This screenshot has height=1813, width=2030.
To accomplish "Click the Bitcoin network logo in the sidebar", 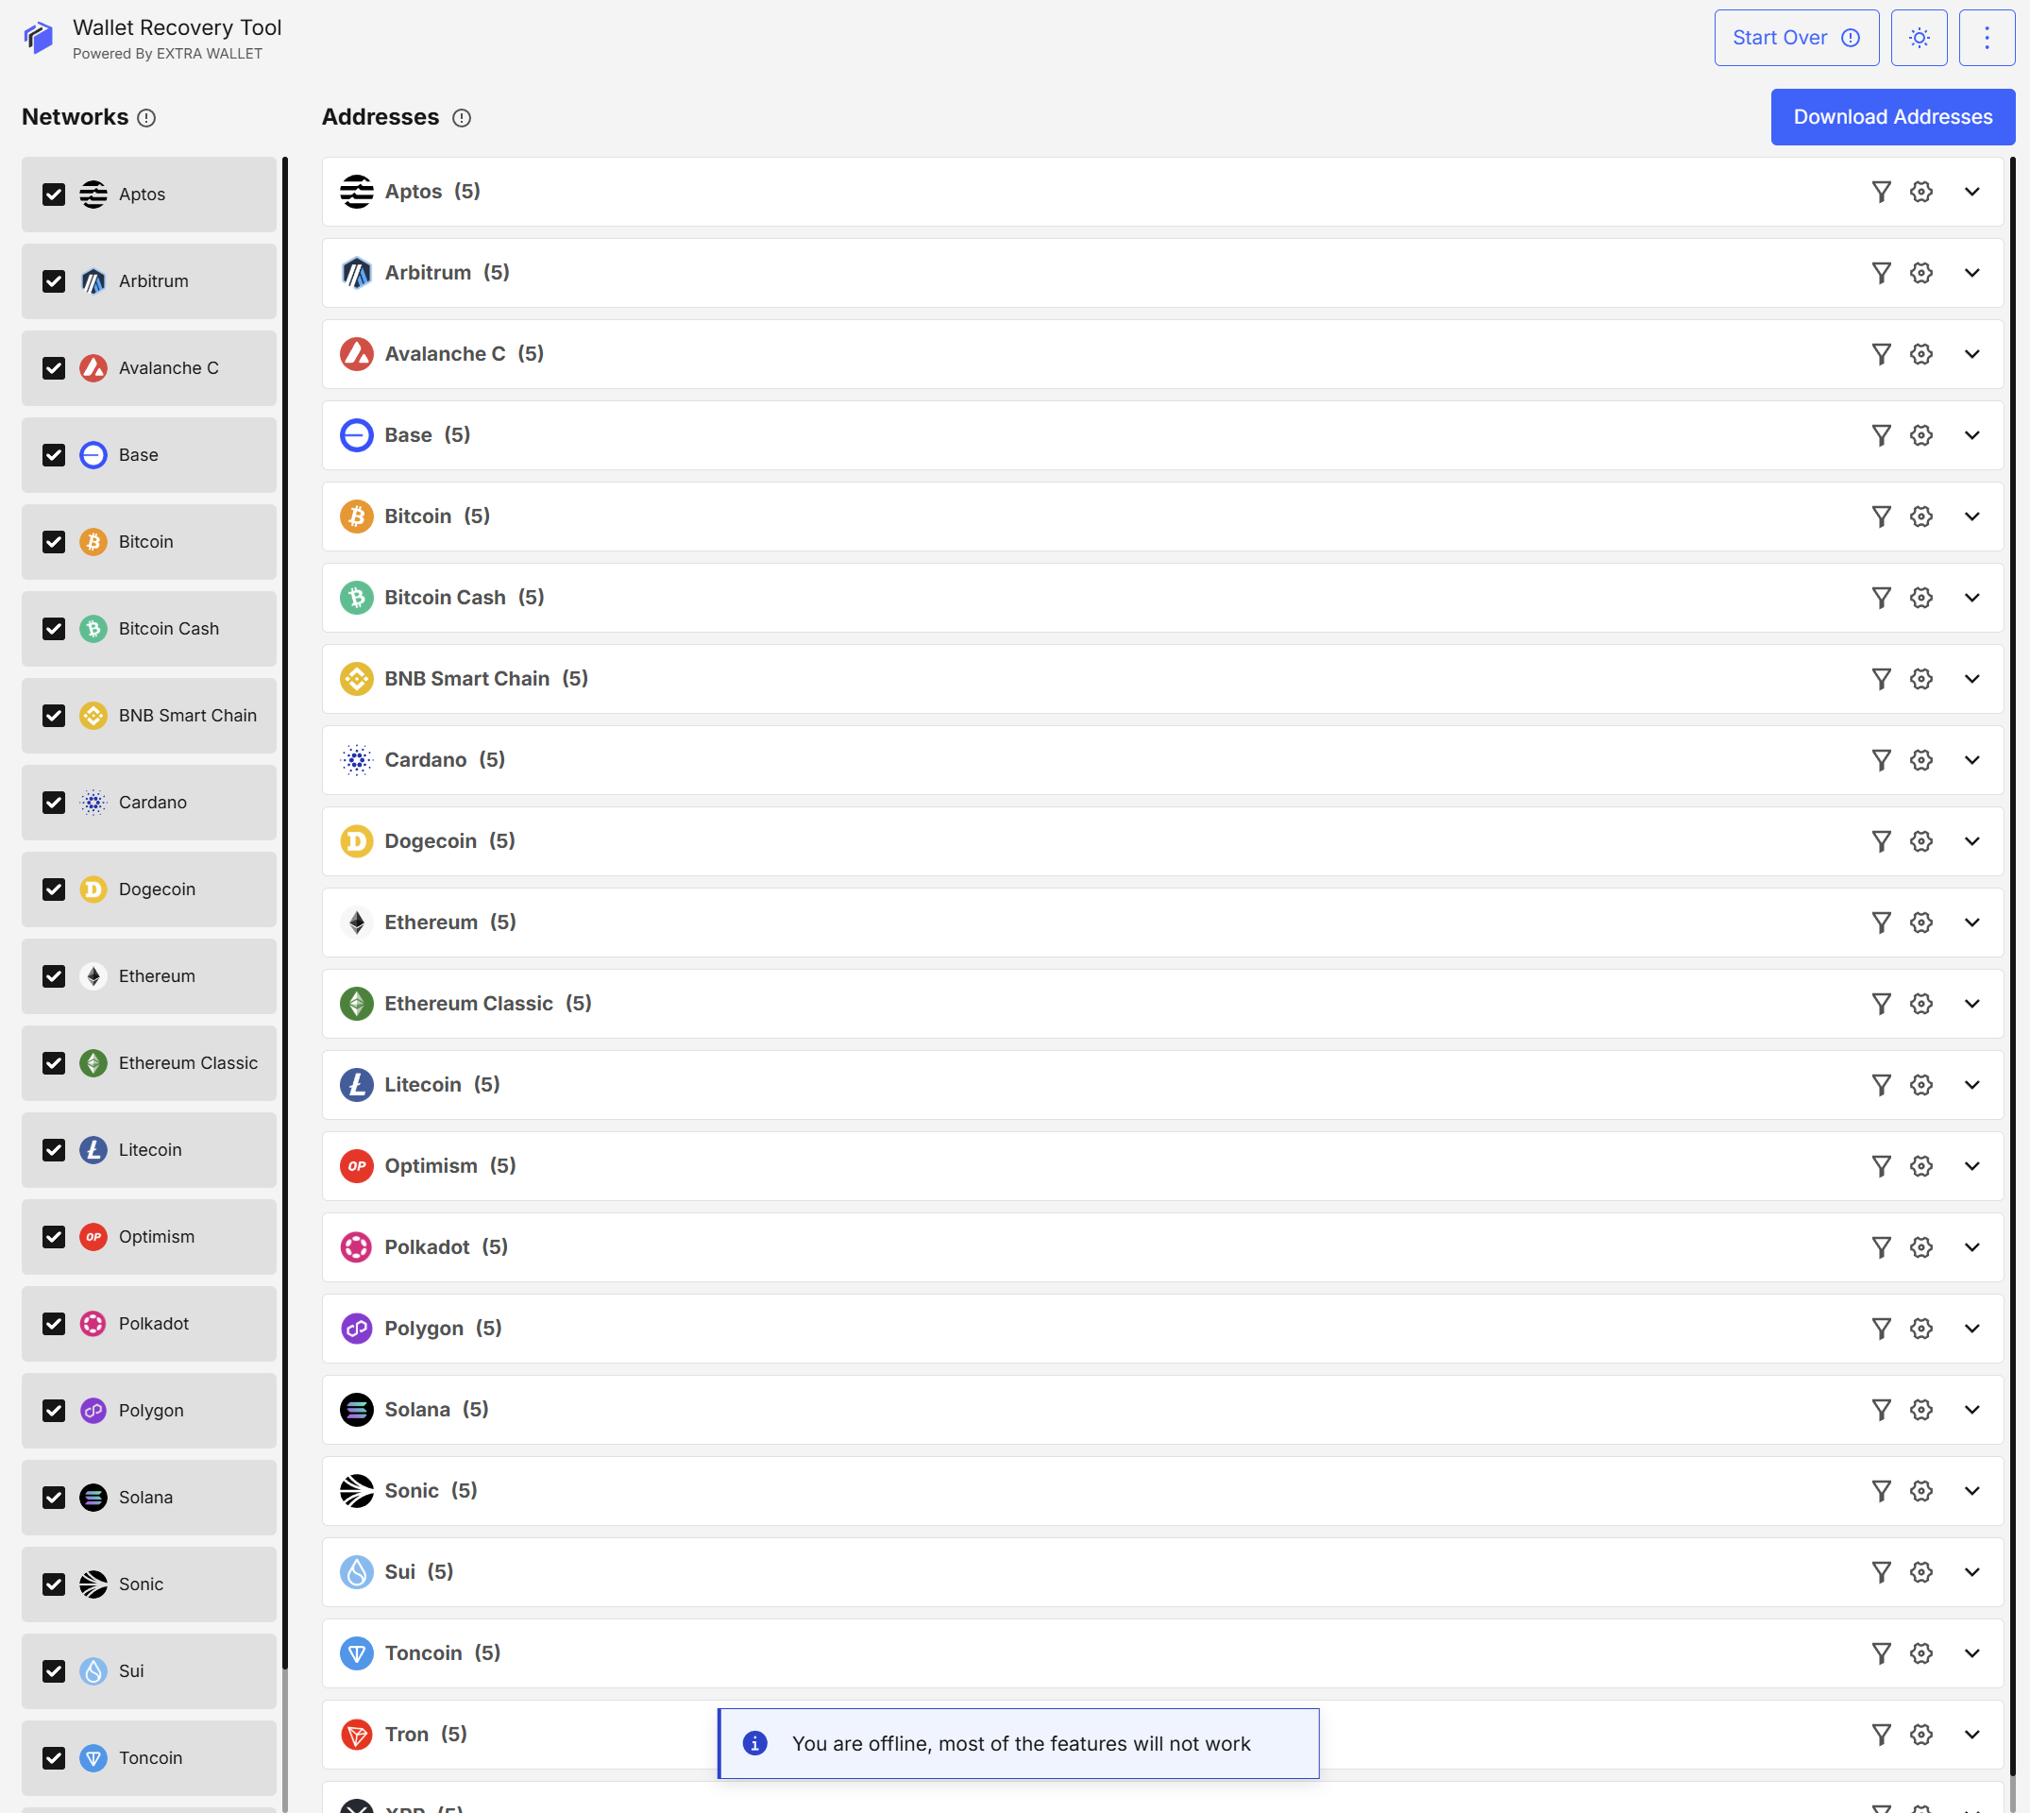I will [x=93, y=542].
